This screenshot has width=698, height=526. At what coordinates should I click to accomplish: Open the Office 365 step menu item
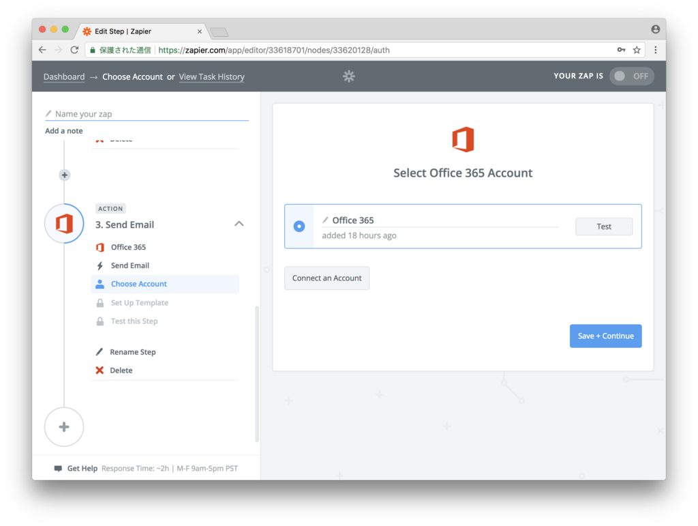[165, 247]
